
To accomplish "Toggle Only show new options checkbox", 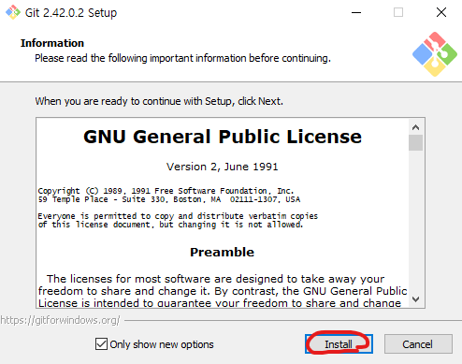I will click(101, 344).
